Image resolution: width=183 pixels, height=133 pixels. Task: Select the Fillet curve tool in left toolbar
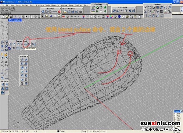pos(6,38)
